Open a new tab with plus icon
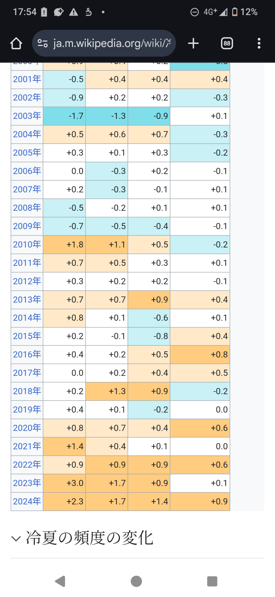Image resolution: width=275 pixels, height=597 pixels. coord(193,43)
